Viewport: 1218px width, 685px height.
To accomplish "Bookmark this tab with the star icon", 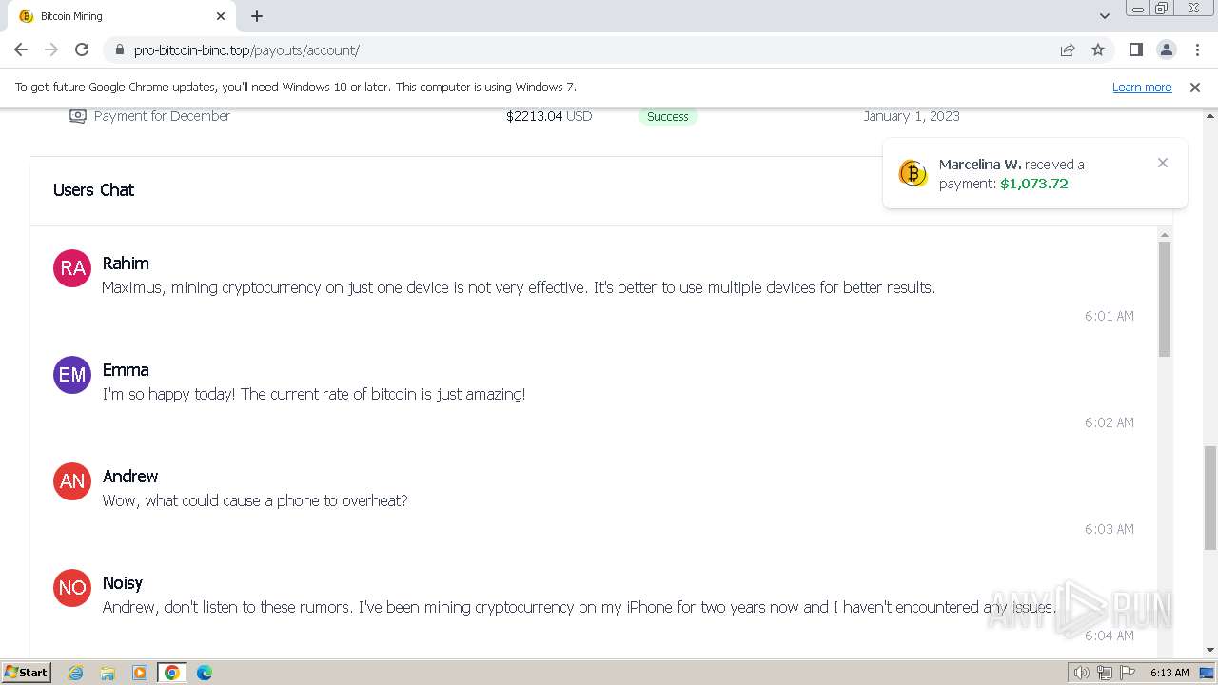I will 1098,49.
